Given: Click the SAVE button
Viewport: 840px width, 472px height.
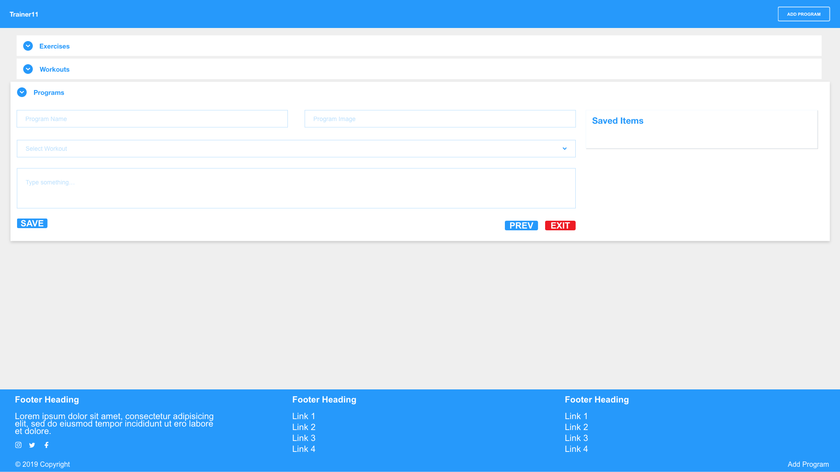Looking at the screenshot, I should click(32, 223).
